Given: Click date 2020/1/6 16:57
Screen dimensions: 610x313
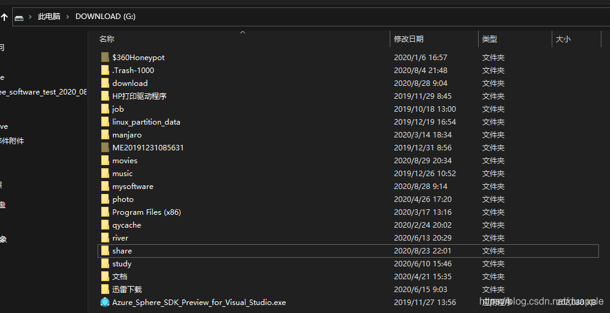Looking at the screenshot, I should 420,58.
